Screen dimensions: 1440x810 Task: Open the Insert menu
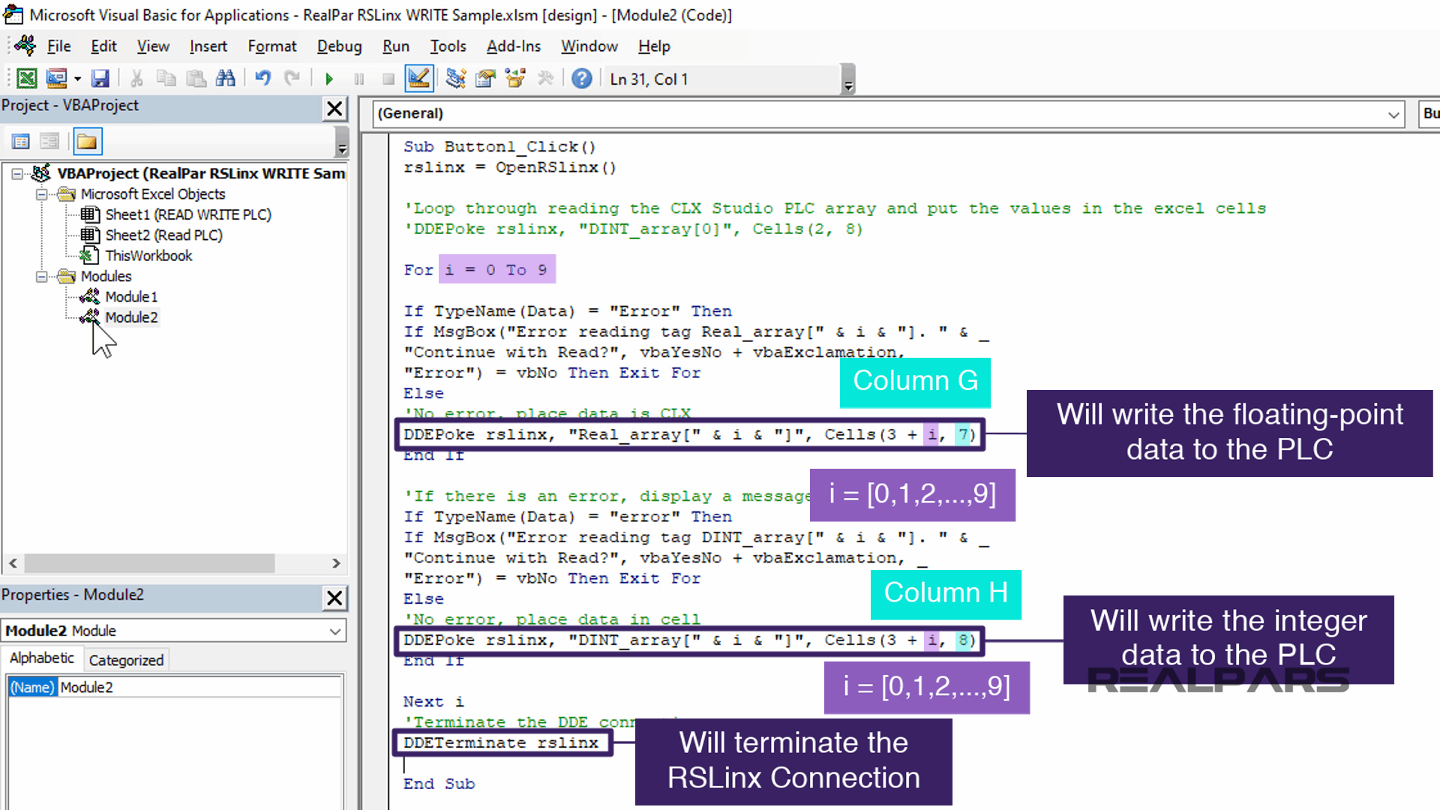pyautogui.click(x=208, y=46)
